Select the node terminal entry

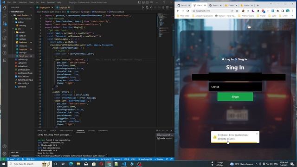click(165, 138)
